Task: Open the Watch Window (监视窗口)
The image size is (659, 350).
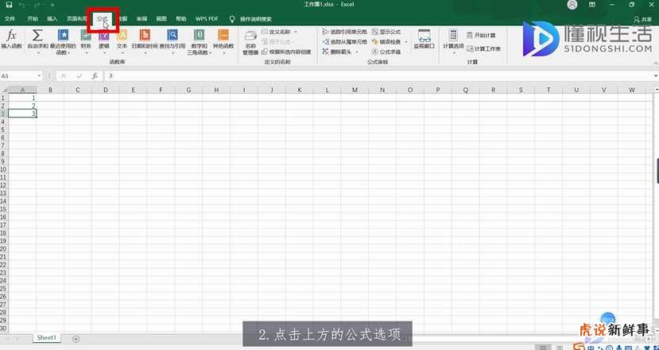Action: (424, 40)
